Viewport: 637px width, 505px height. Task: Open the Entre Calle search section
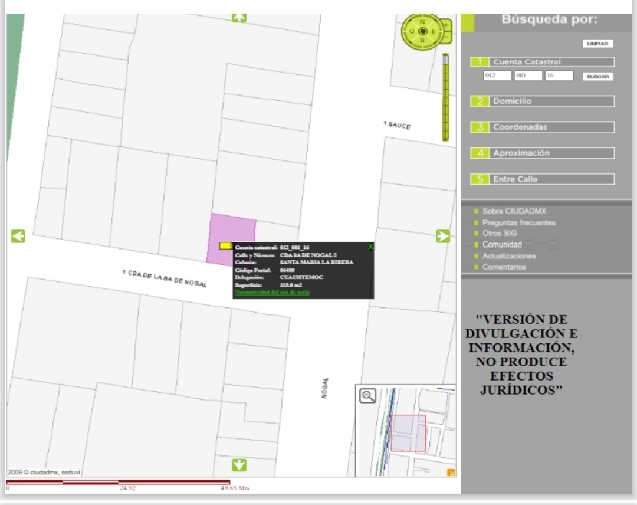542,179
